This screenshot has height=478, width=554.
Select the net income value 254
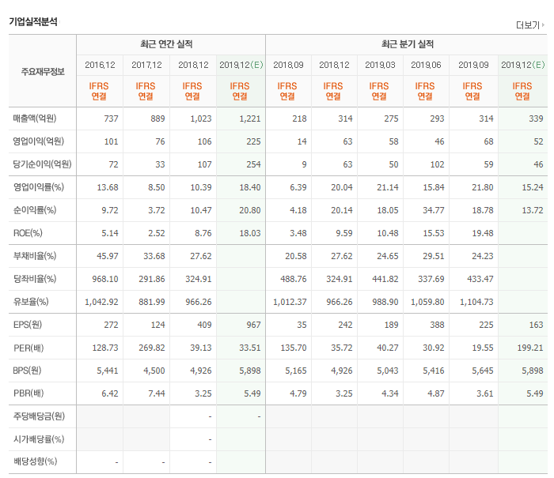(x=253, y=164)
